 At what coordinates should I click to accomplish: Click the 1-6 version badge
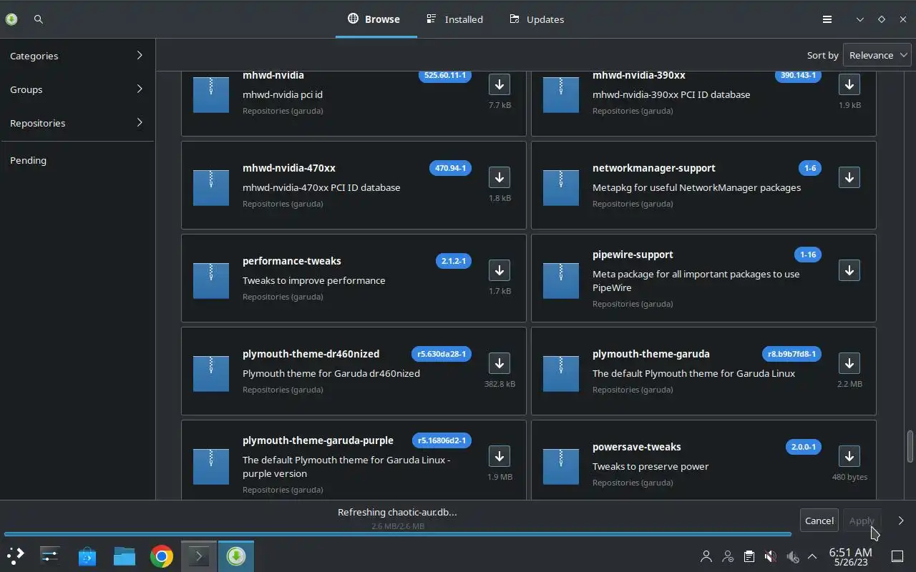click(x=810, y=168)
